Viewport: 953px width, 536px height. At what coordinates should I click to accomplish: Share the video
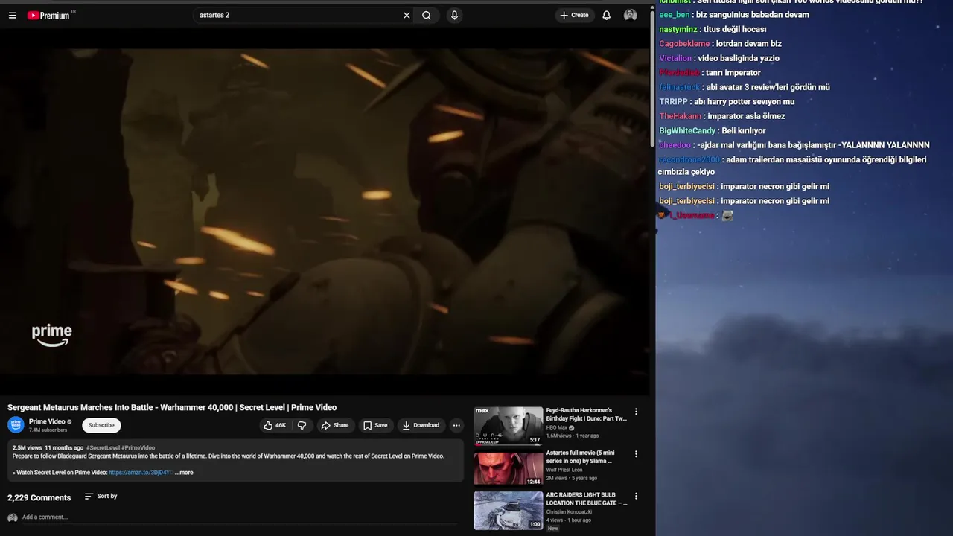click(x=335, y=425)
